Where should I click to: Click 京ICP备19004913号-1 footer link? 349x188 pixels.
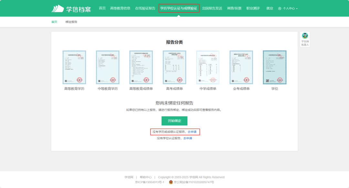[150, 182]
